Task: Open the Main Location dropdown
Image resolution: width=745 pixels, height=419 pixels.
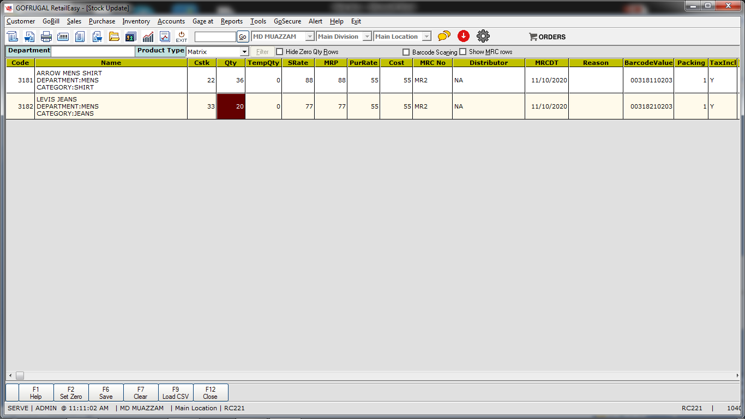Action: tap(426, 37)
